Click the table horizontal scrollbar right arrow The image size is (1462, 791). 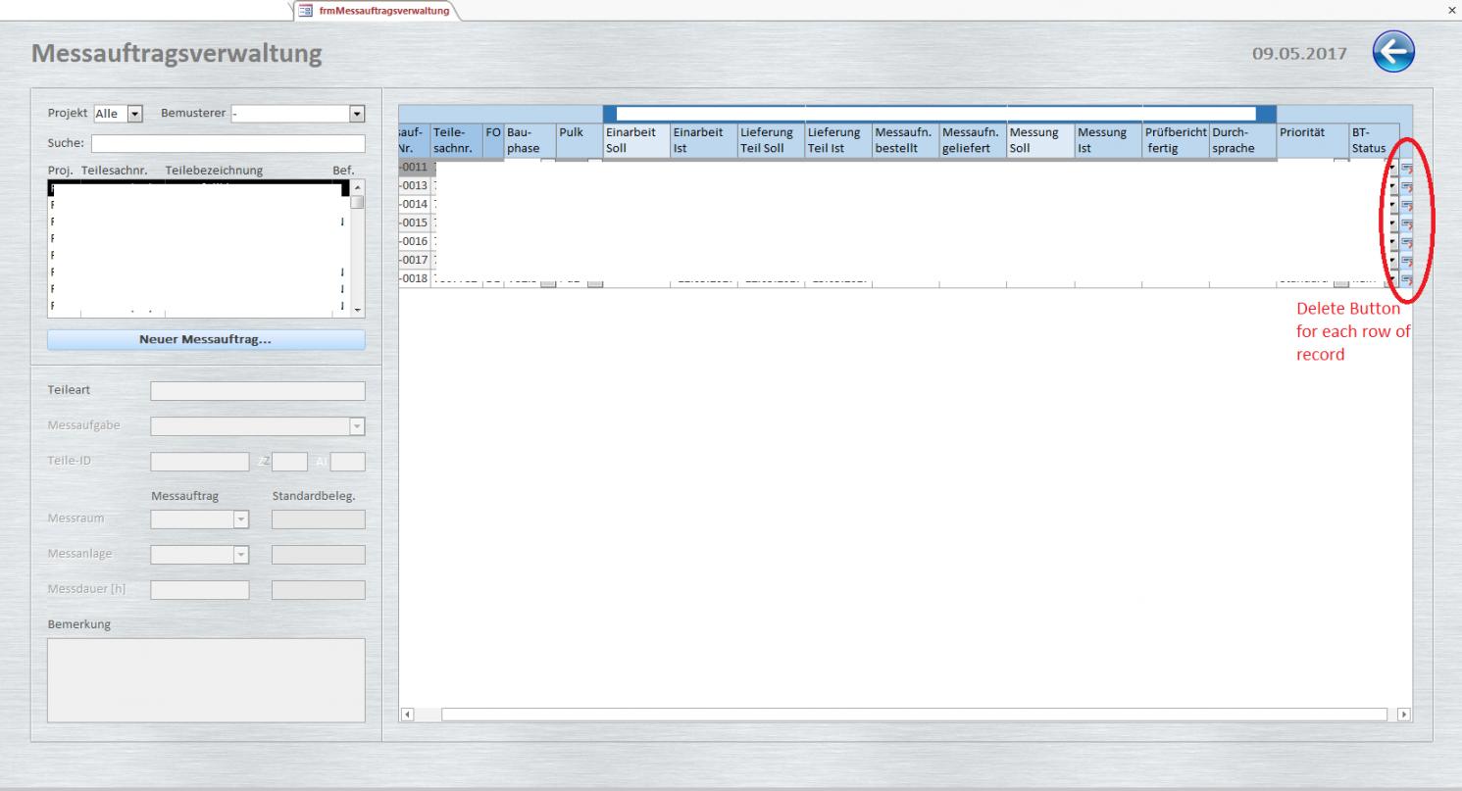pyautogui.click(x=1403, y=714)
